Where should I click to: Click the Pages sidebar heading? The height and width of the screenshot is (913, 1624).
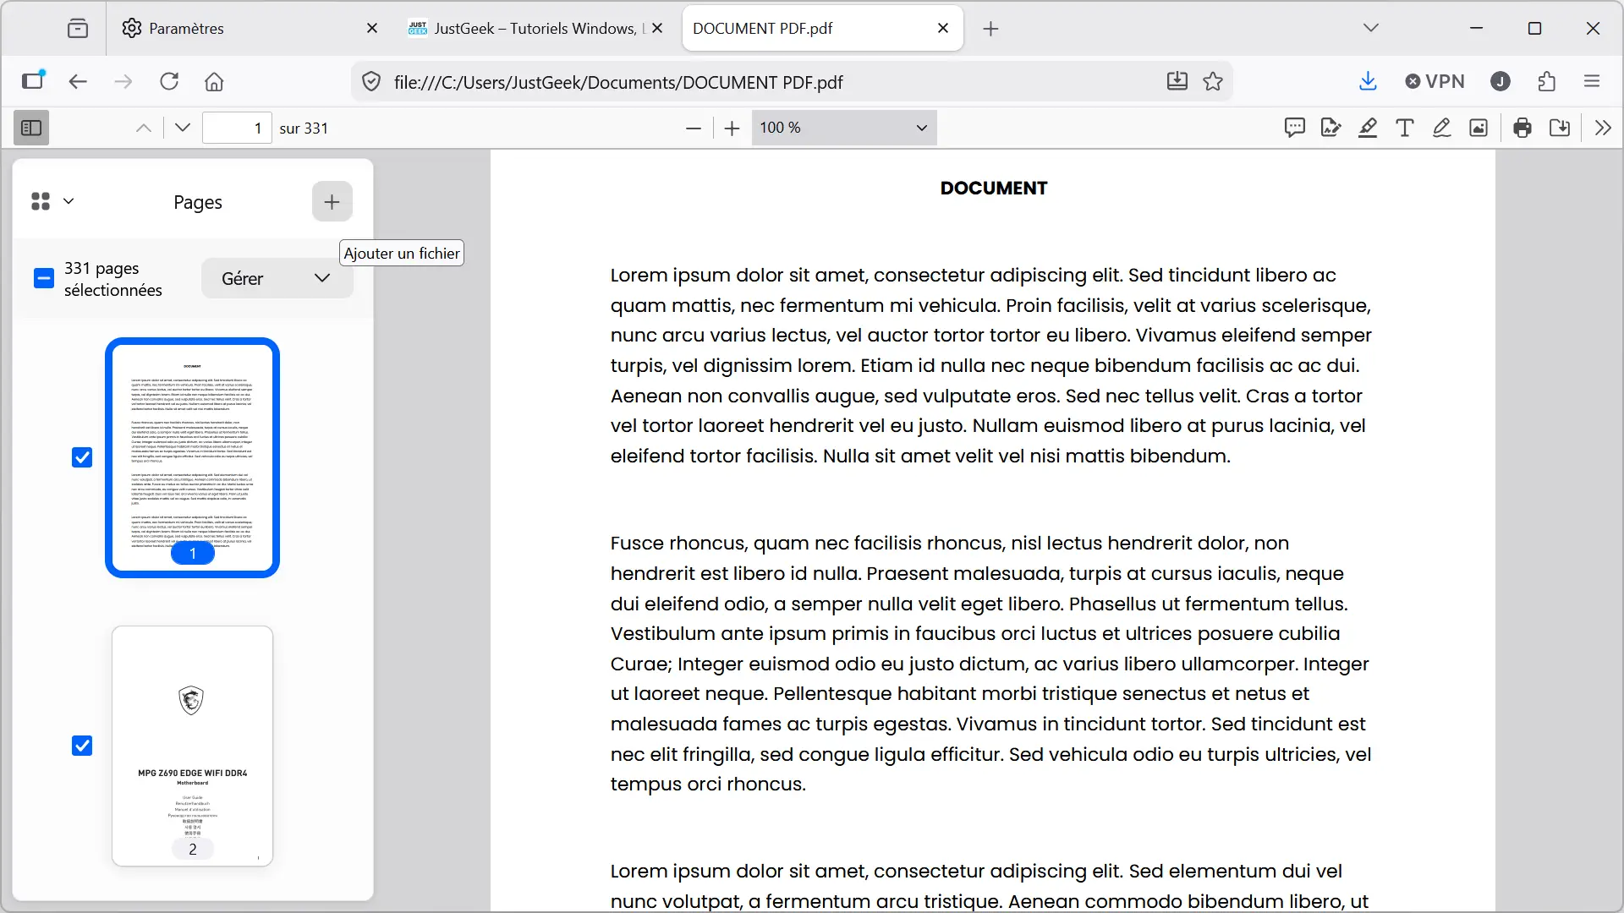(198, 202)
